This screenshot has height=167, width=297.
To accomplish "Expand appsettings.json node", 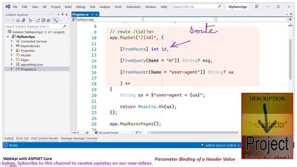I will [12, 64].
